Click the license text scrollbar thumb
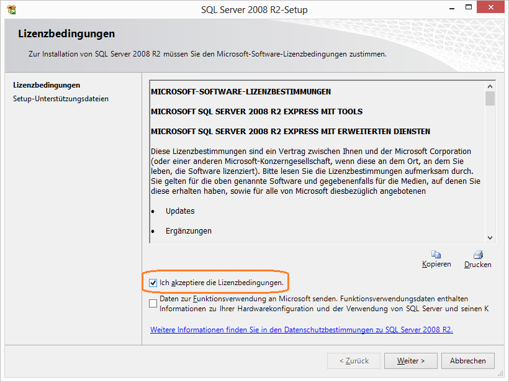The height and width of the screenshot is (382, 509). (x=490, y=98)
